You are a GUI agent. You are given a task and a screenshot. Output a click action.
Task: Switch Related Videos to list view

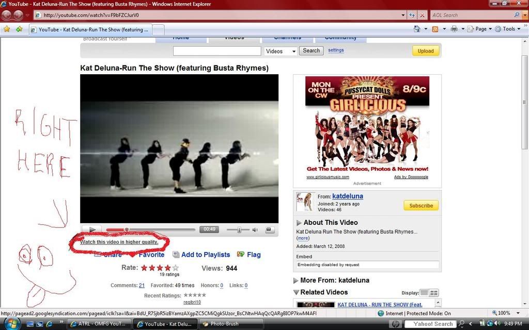pos(424,293)
